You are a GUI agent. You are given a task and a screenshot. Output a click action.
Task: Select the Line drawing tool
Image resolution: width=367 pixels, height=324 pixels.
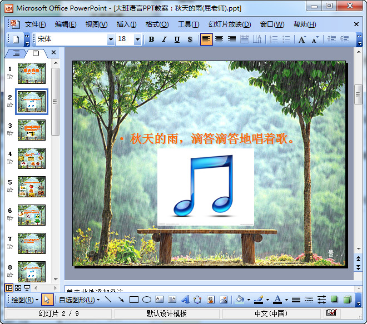(x=108, y=300)
